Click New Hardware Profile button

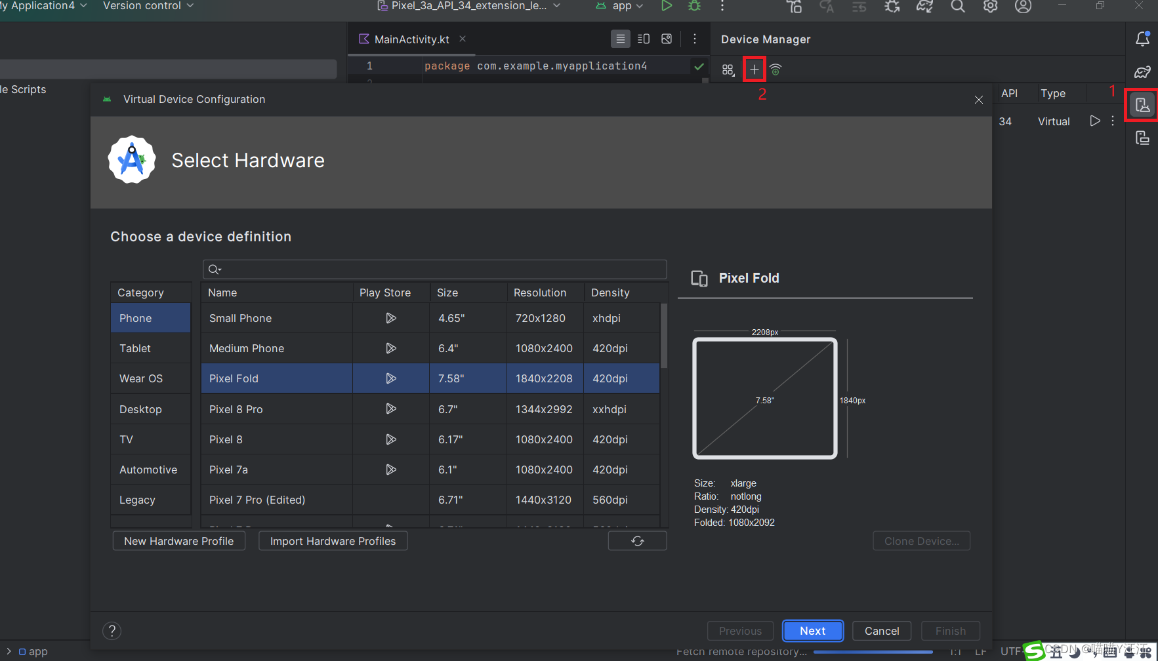point(179,541)
